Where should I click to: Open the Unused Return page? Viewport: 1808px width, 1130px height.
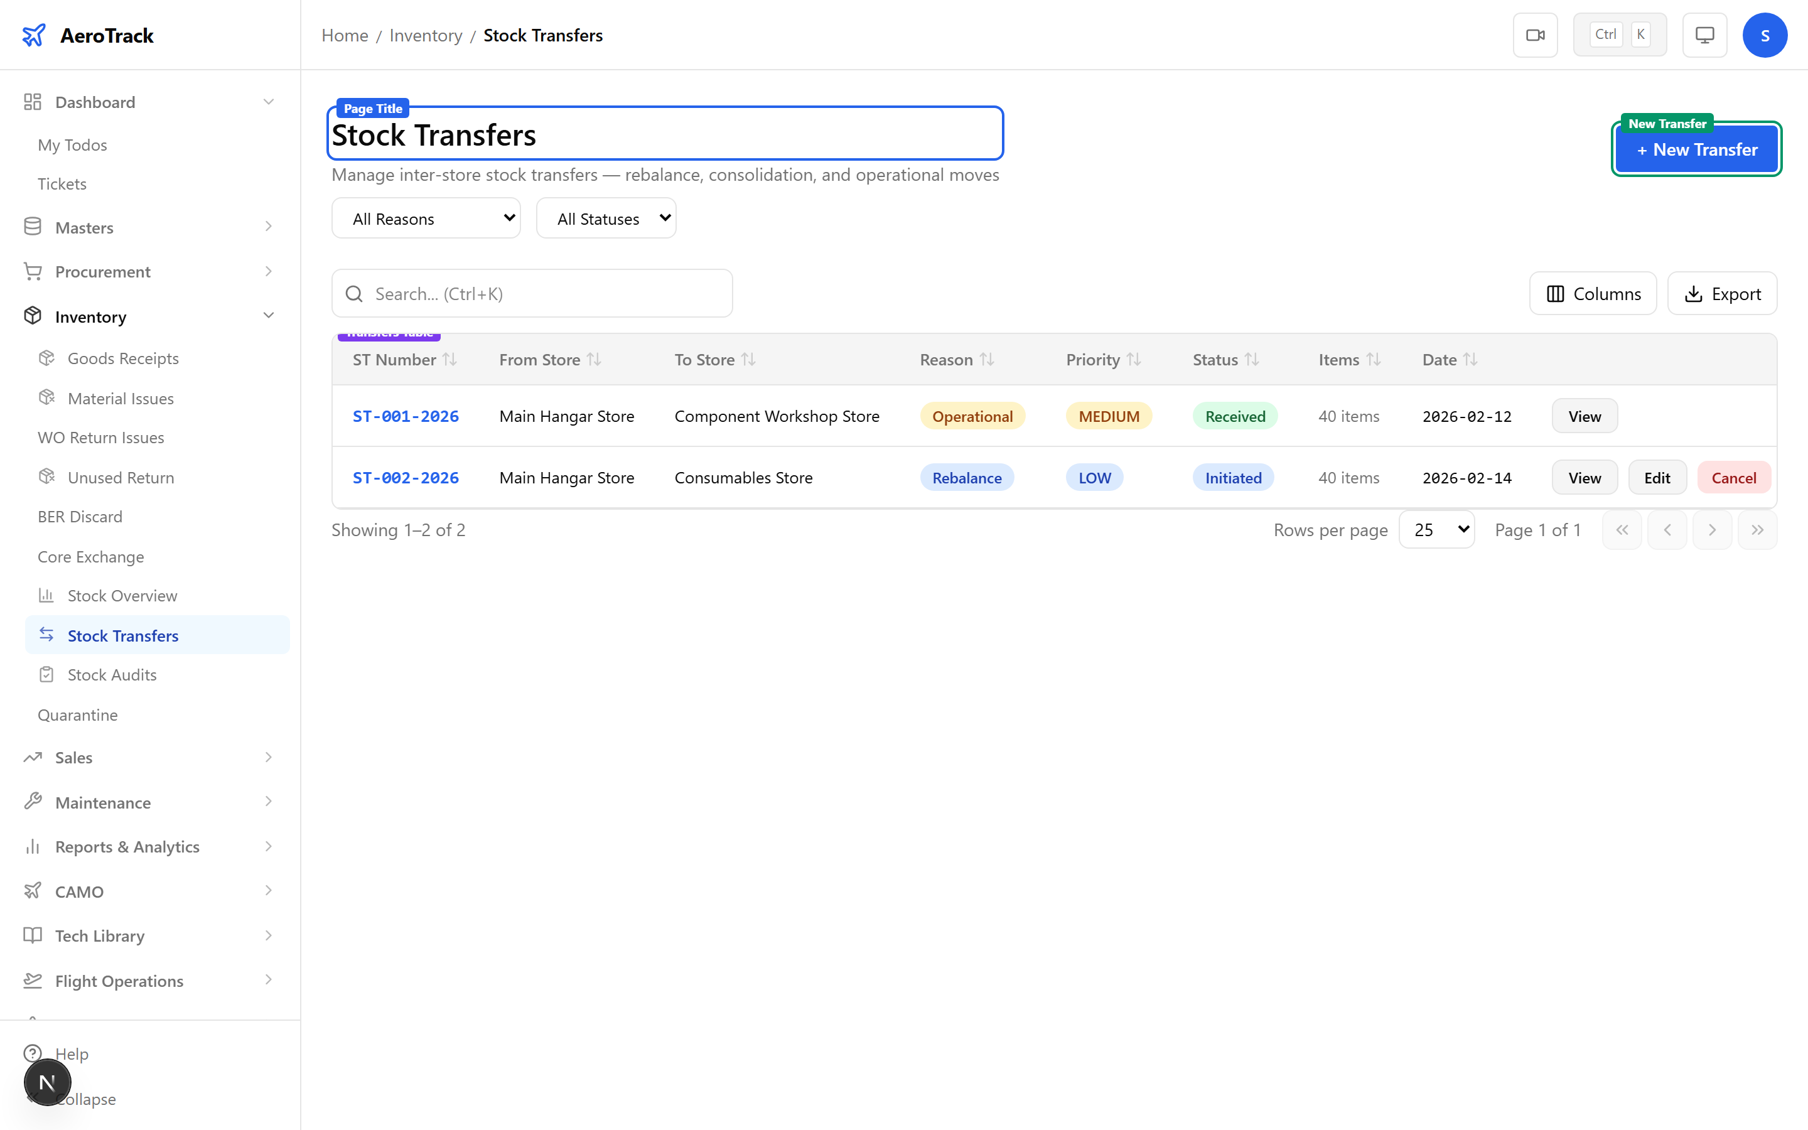121,477
